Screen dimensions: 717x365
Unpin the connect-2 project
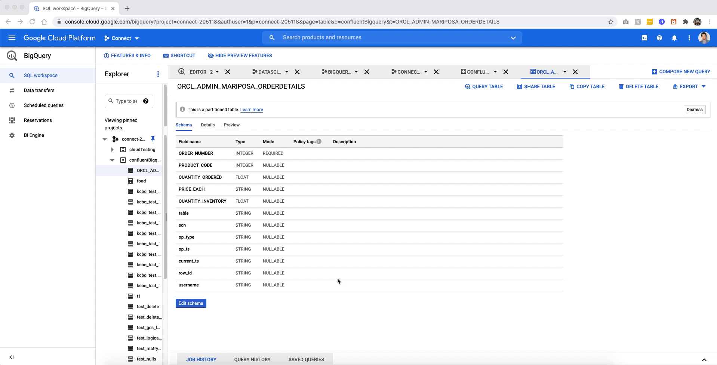point(153,139)
